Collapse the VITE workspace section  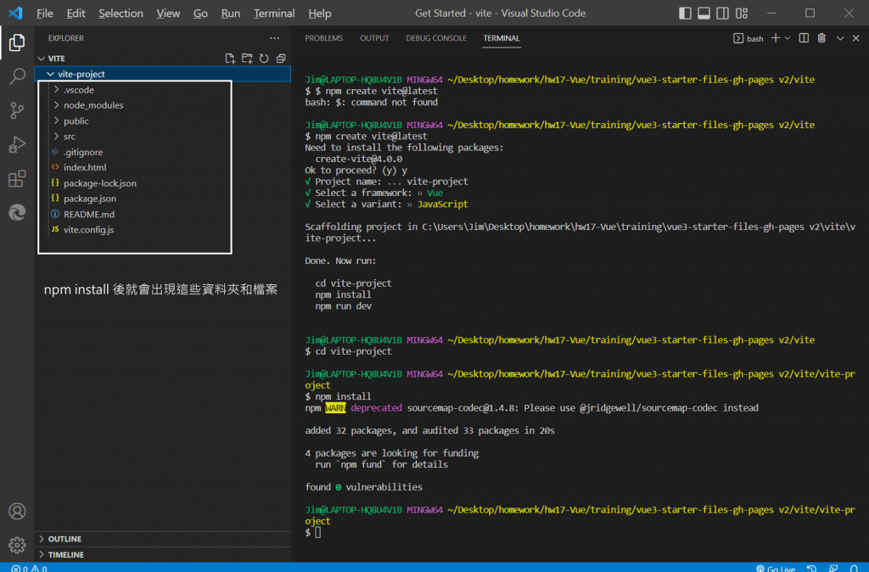[41, 59]
